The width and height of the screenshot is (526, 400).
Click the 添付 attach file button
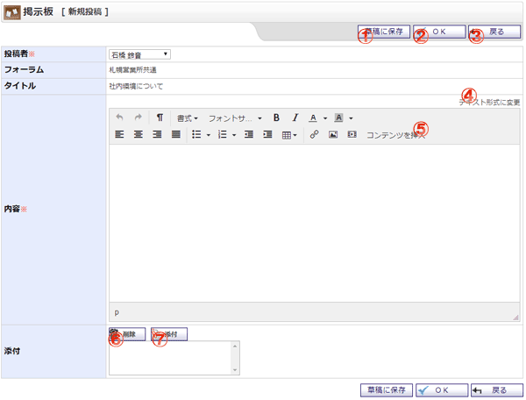coord(168,334)
